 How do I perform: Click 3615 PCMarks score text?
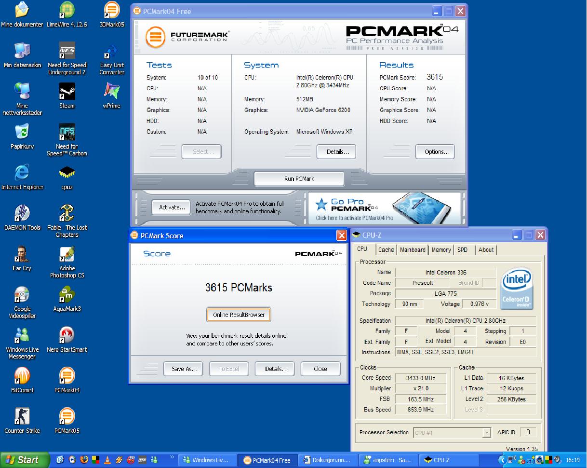[x=239, y=288]
